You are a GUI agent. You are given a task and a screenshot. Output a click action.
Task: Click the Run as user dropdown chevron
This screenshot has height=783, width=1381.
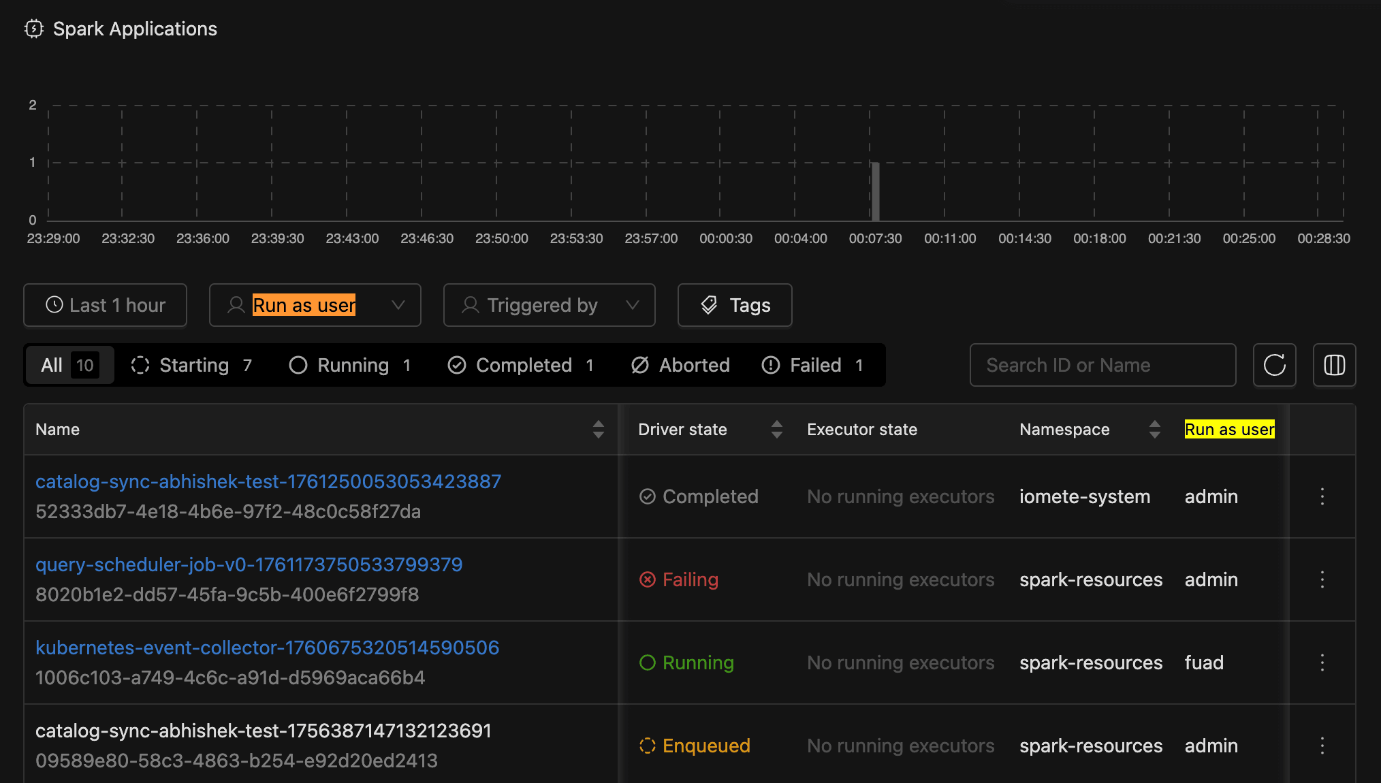tap(398, 305)
